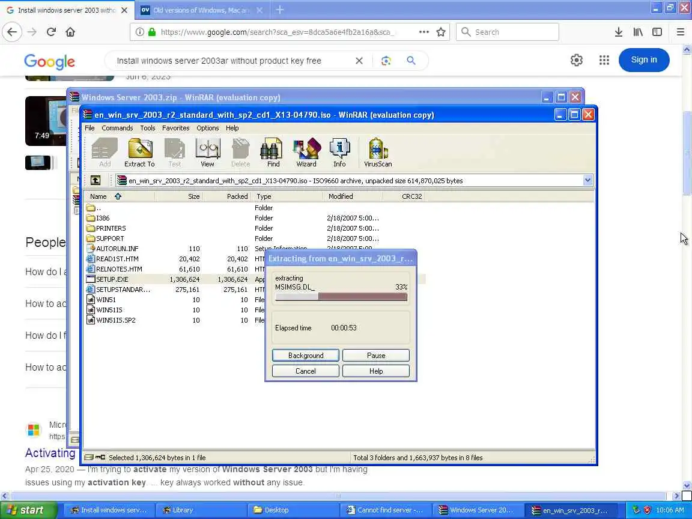Open the Info toolbar icon
The width and height of the screenshot is (692, 519).
click(339, 153)
